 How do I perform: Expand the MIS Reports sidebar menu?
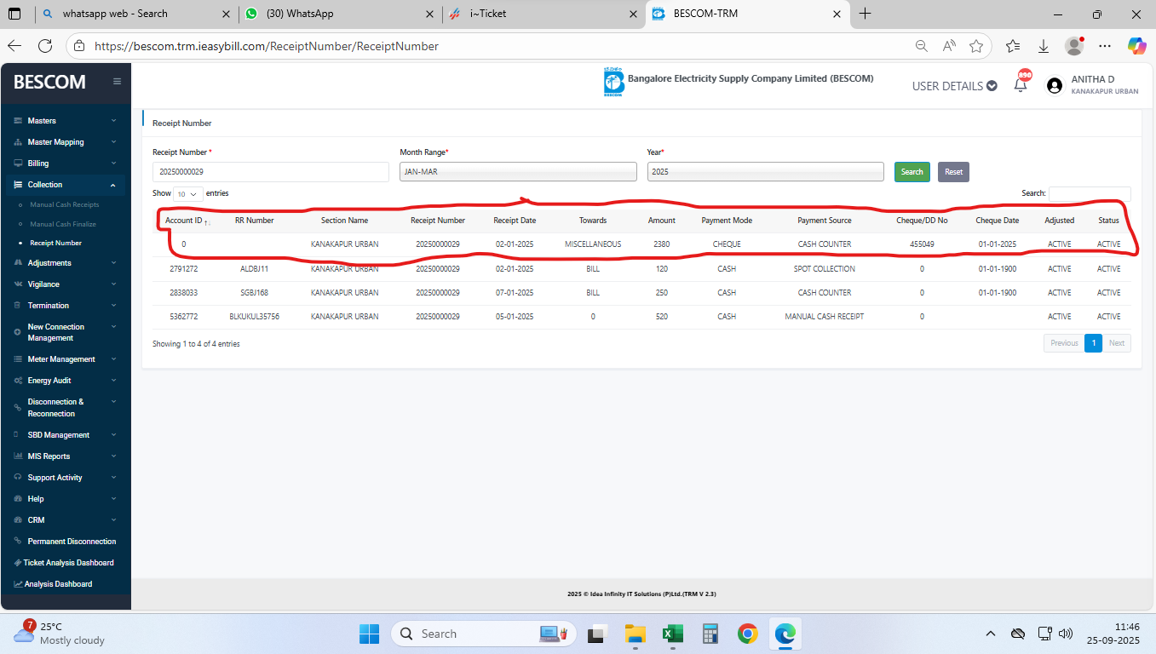coord(65,456)
